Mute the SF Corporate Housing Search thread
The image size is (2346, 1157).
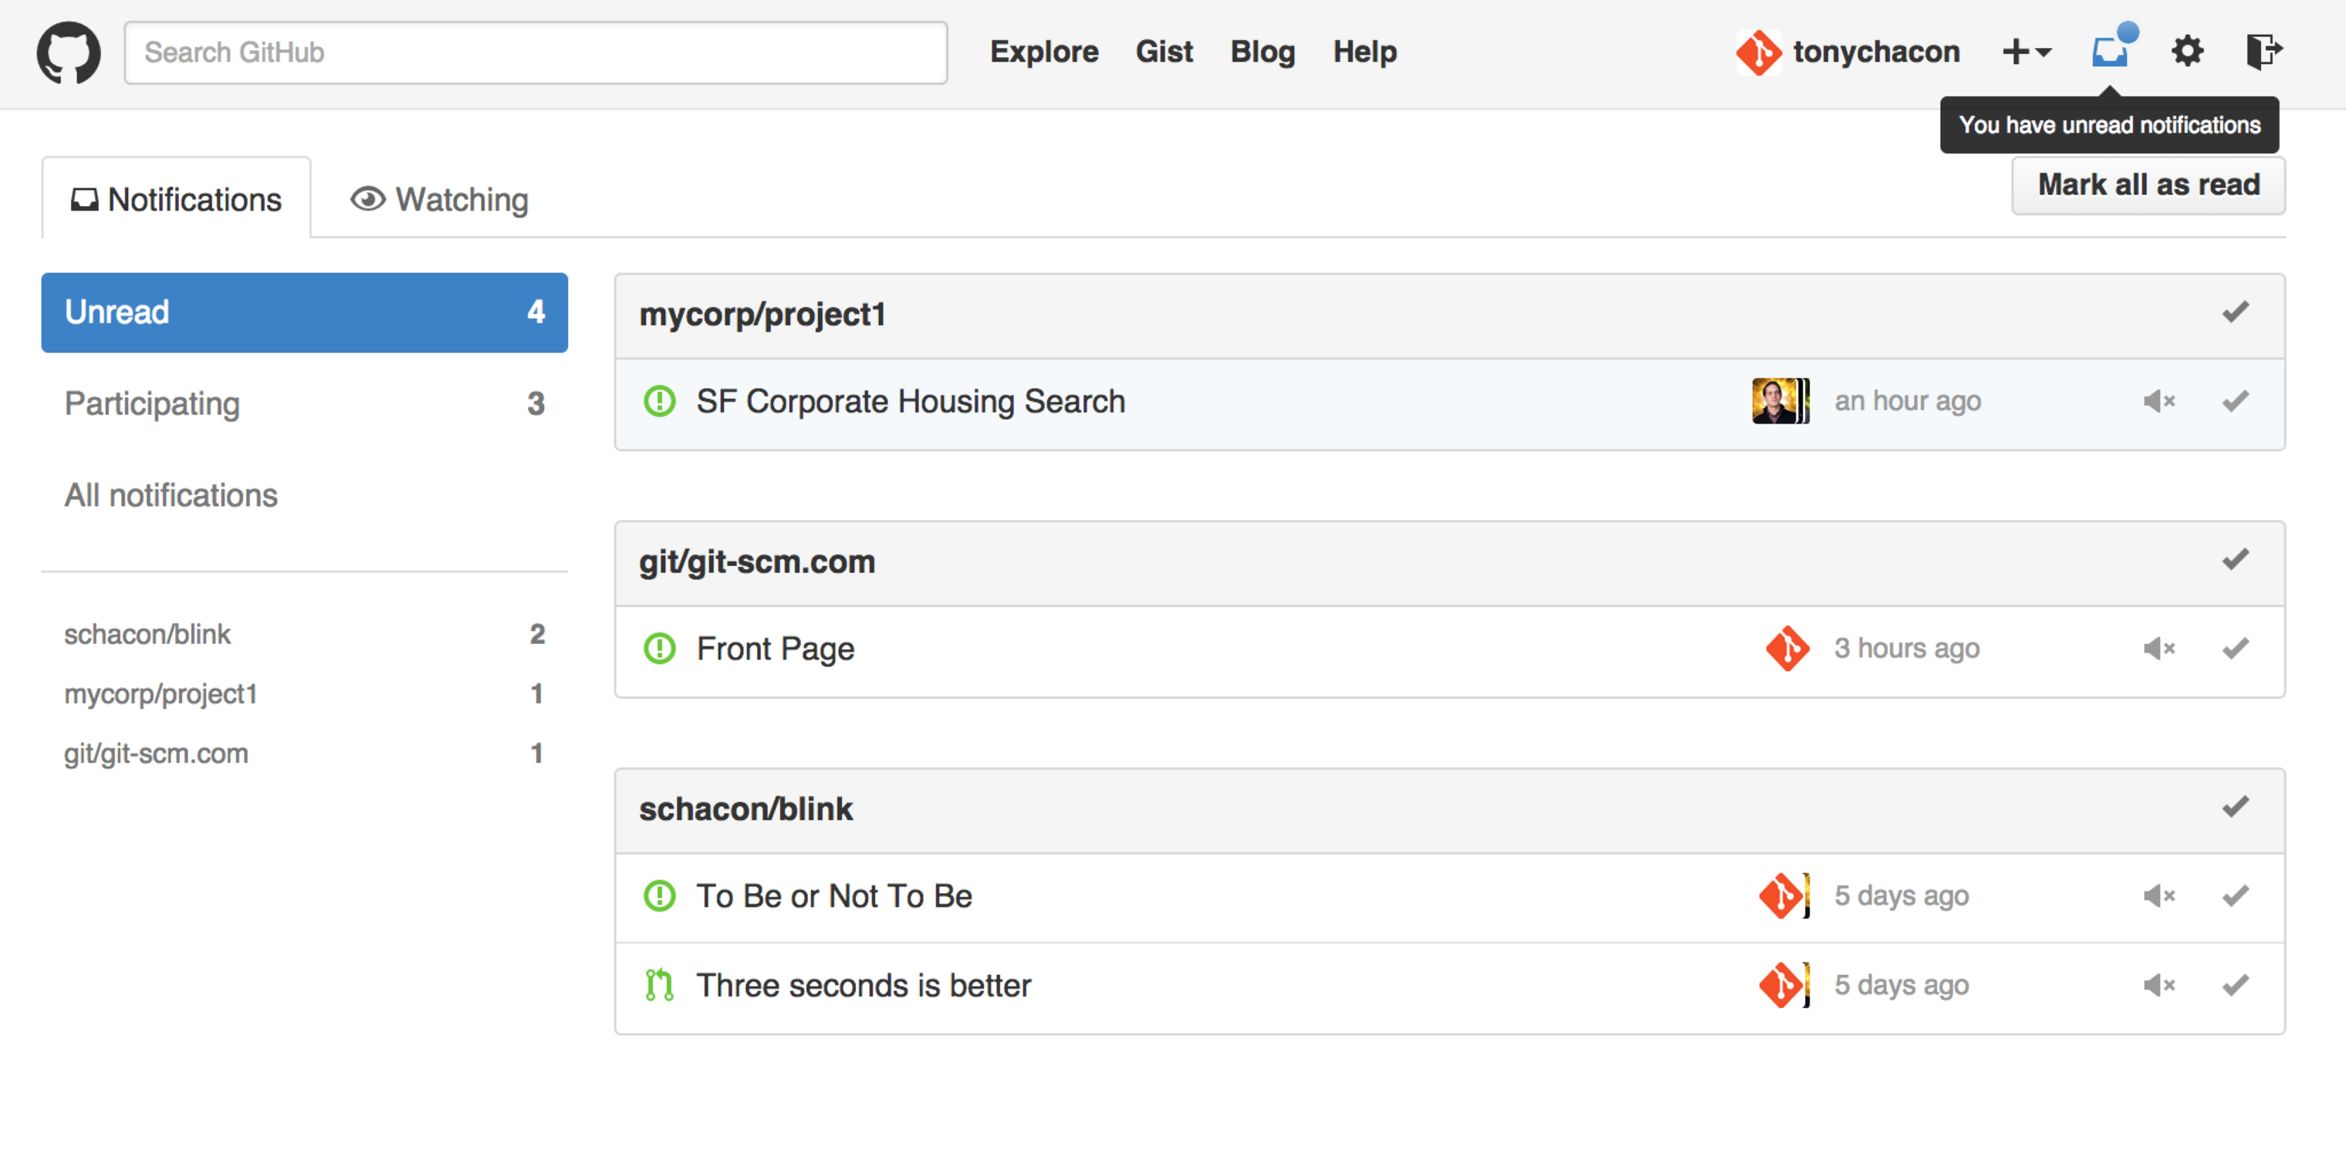(x=2158, y=401)
